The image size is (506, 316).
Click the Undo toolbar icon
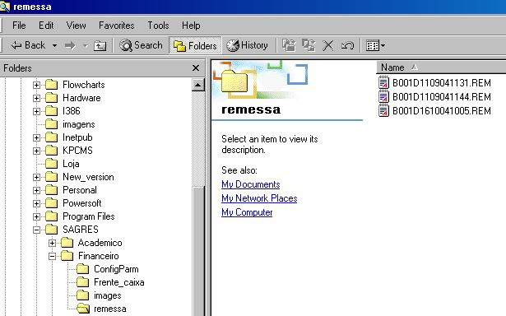347,45
